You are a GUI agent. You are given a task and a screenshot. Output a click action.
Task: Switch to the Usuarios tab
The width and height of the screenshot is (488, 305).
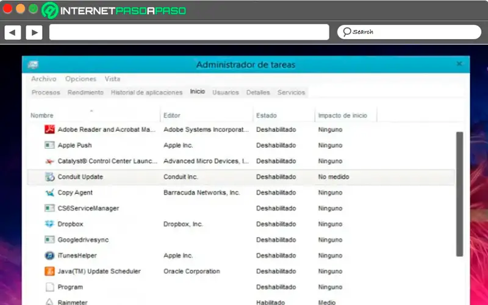(x=226, y=93)
